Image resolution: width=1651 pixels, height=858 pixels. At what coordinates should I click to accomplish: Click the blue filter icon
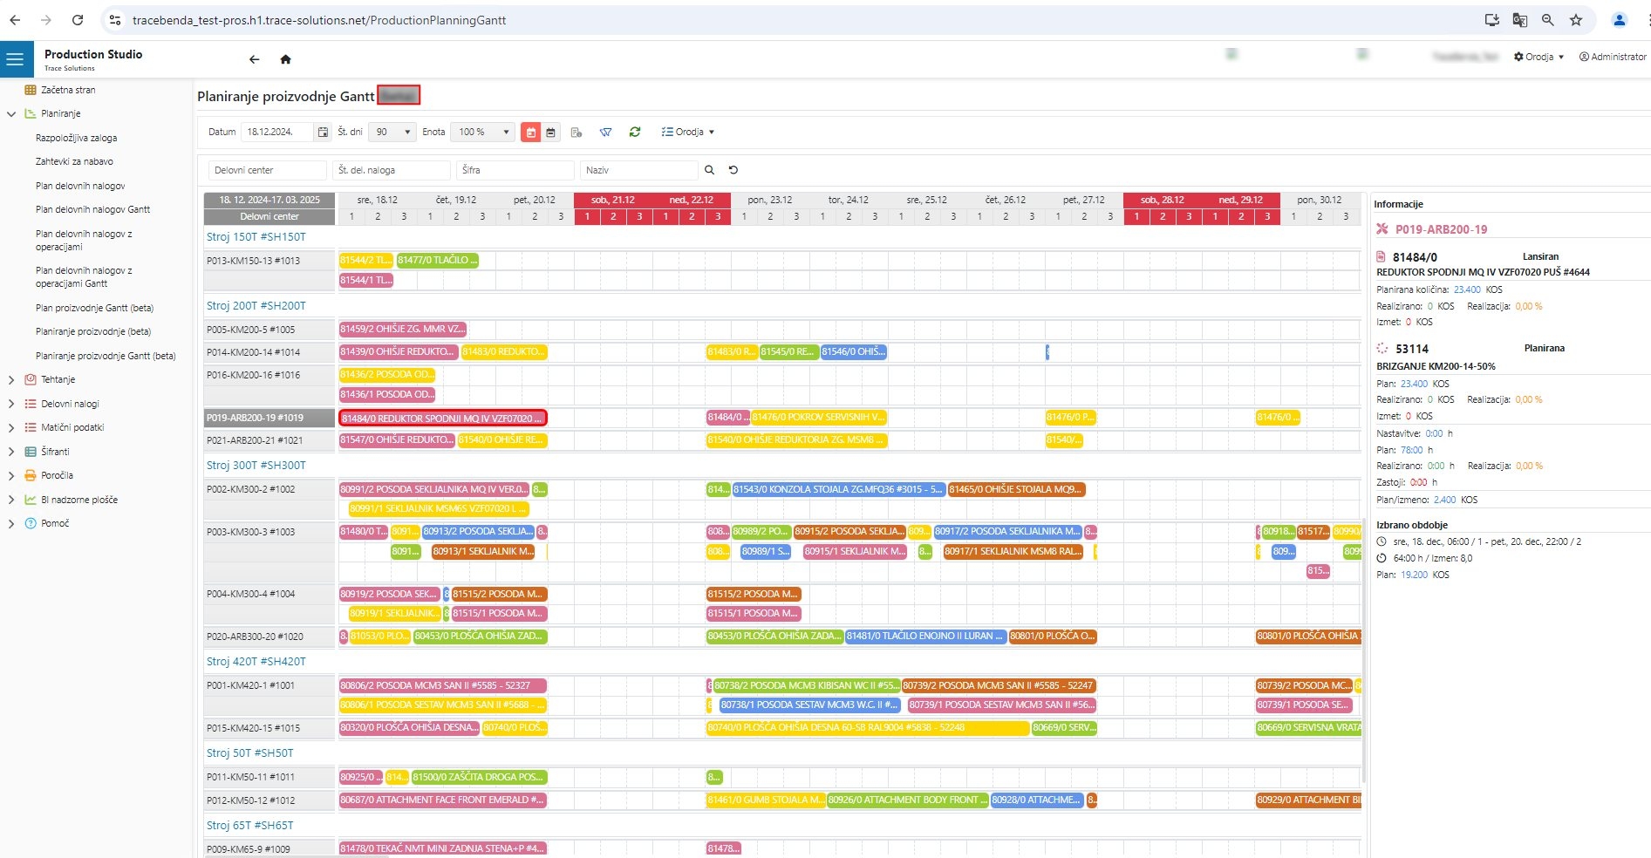[605, 132]
